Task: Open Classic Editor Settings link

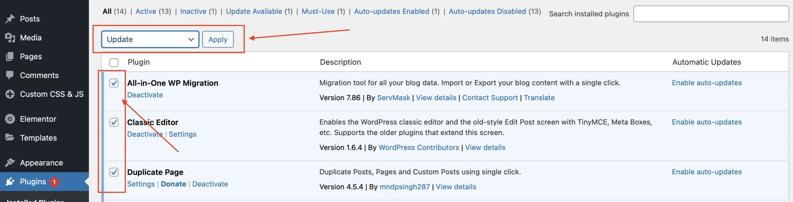Action: click(182, 134)
